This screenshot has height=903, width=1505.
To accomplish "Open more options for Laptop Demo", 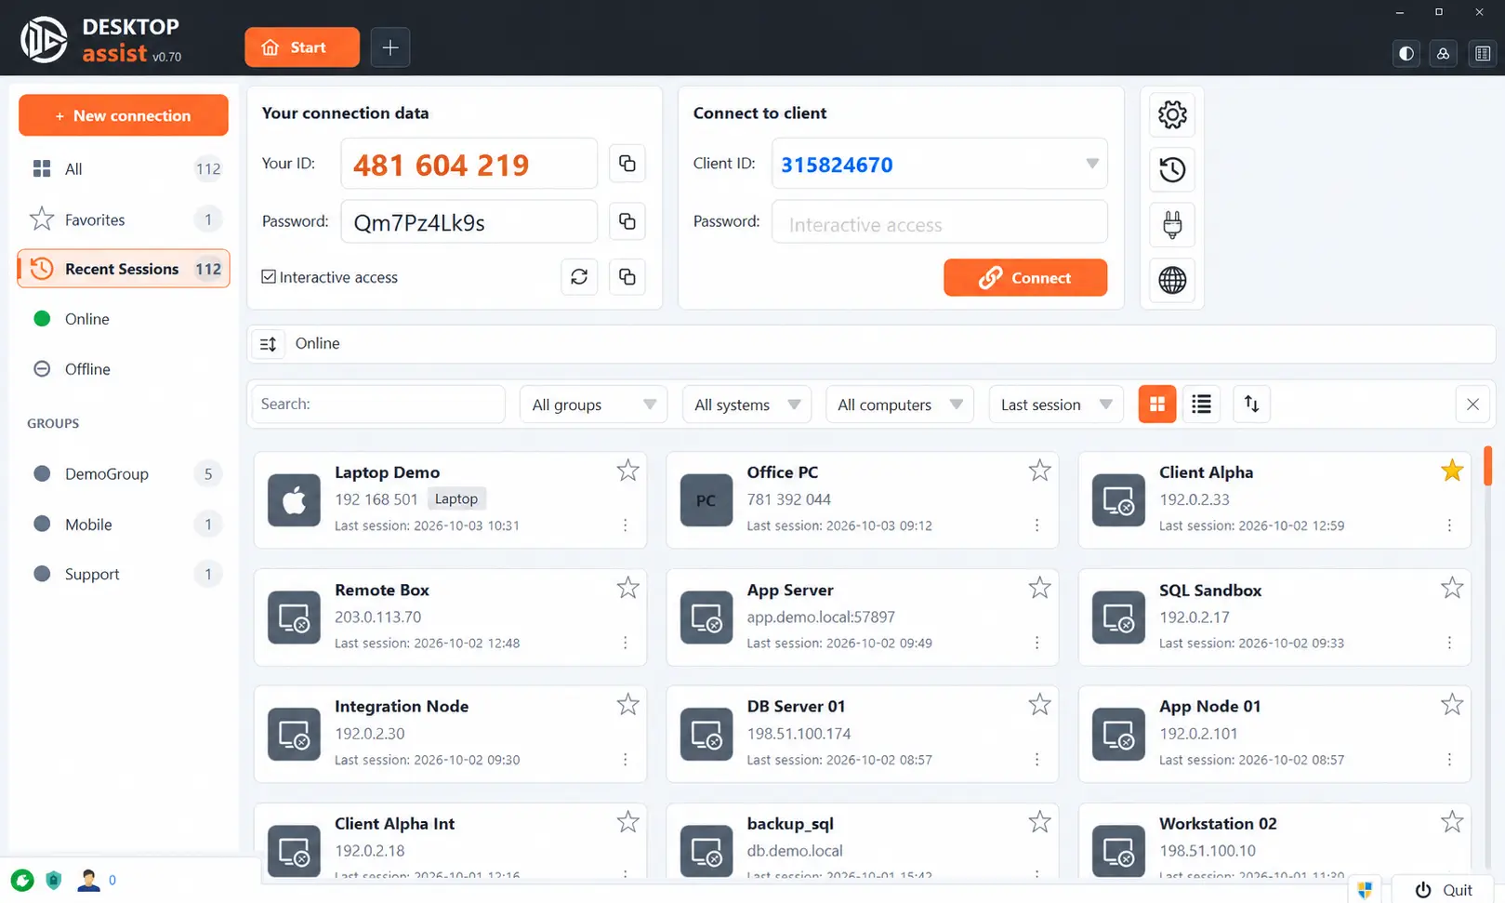I will (626, 525).
